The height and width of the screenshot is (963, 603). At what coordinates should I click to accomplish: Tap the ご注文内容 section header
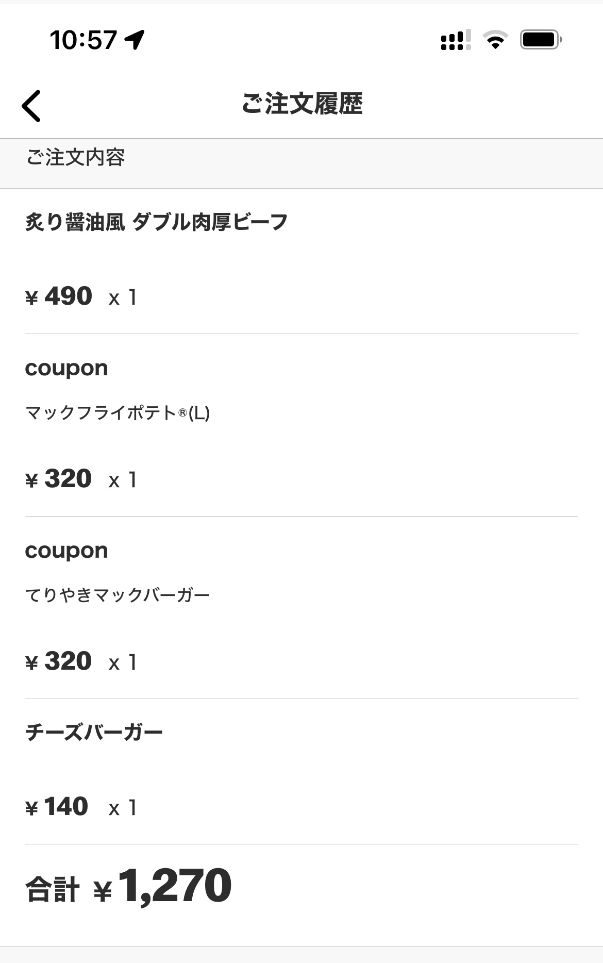pos(76,157)
